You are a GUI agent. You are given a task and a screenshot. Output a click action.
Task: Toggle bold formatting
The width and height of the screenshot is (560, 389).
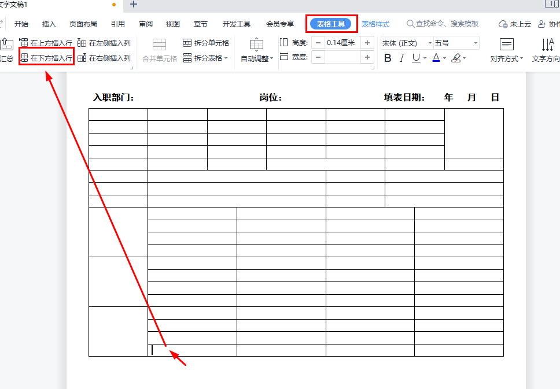pyautogui.click(x=388, y=58)
